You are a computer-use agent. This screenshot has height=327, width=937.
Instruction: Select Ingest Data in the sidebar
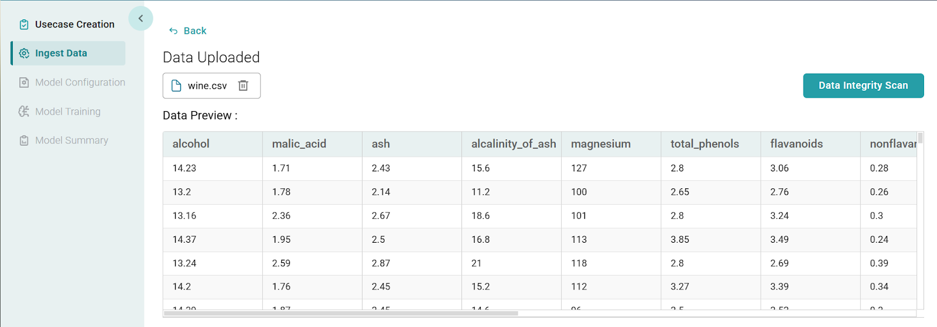[x=68, y=53]
